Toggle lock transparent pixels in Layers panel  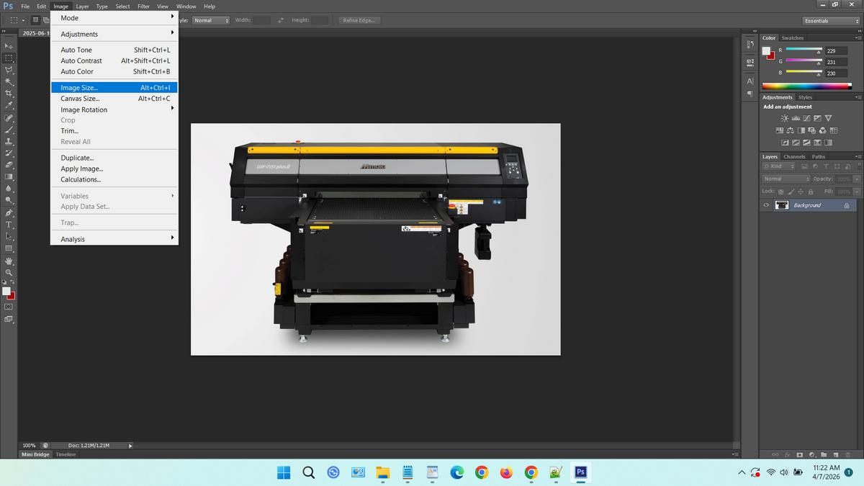782,192
